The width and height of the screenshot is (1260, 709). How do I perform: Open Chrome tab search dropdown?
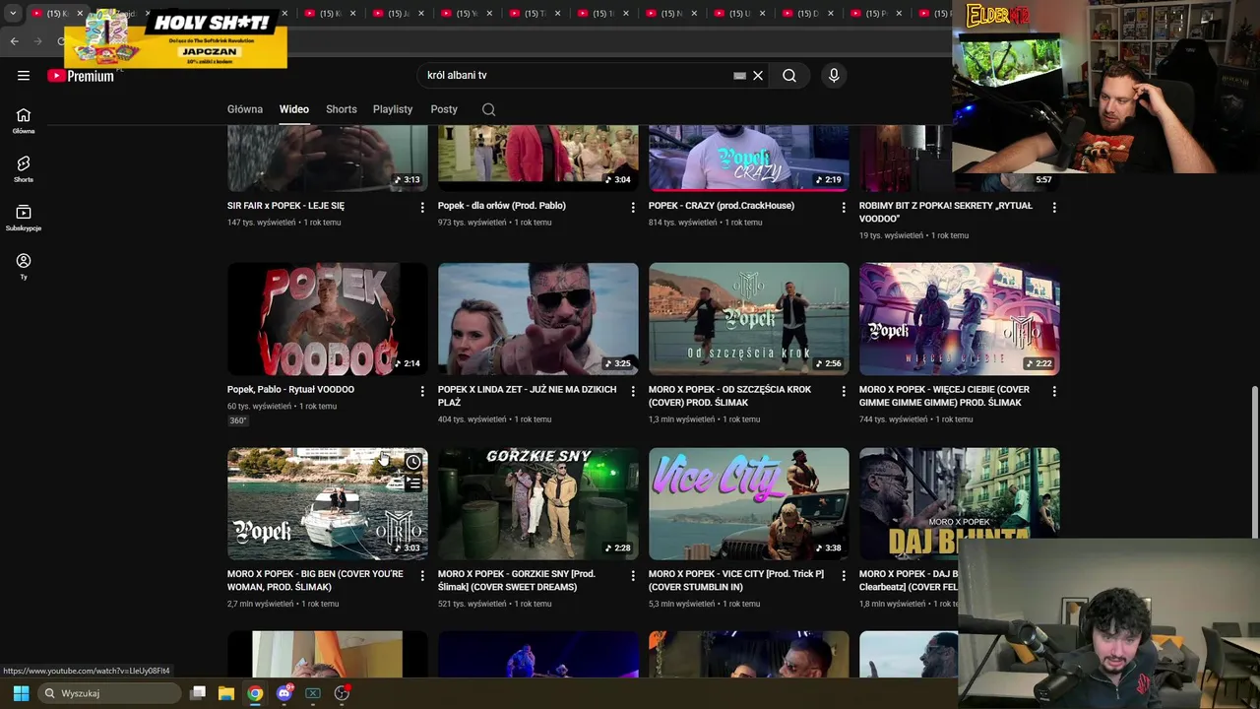point(13,13)
